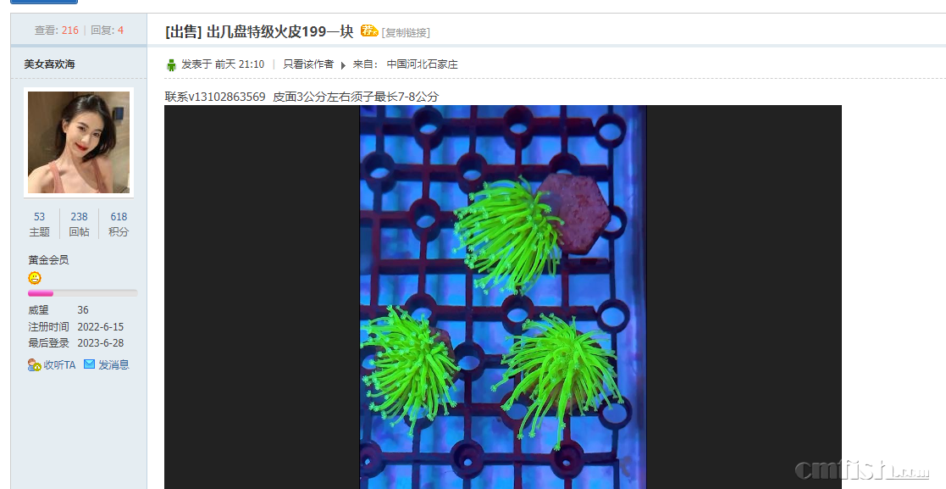Screen dimensions: 946x489
Task: View the 53 主题 threads count
Action: pyautogui.click(x=39, y=224)
